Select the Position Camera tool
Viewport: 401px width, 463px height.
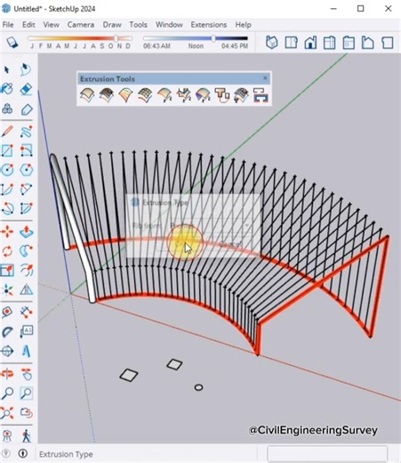7,435
